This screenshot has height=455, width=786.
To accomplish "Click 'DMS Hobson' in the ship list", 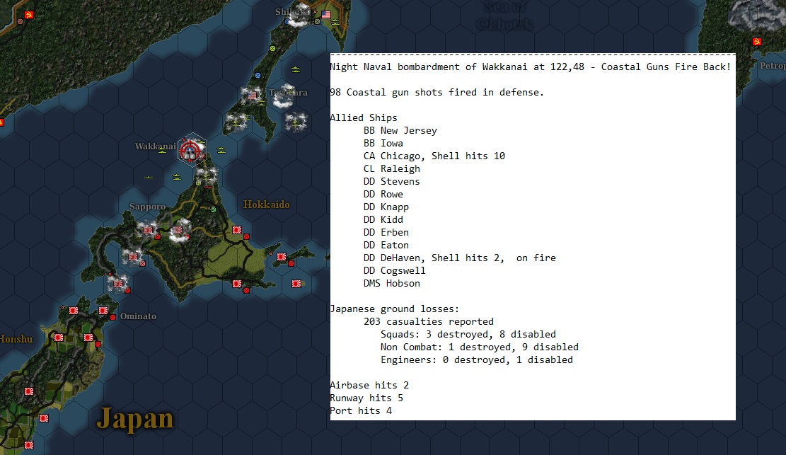I will pos(392,284).
